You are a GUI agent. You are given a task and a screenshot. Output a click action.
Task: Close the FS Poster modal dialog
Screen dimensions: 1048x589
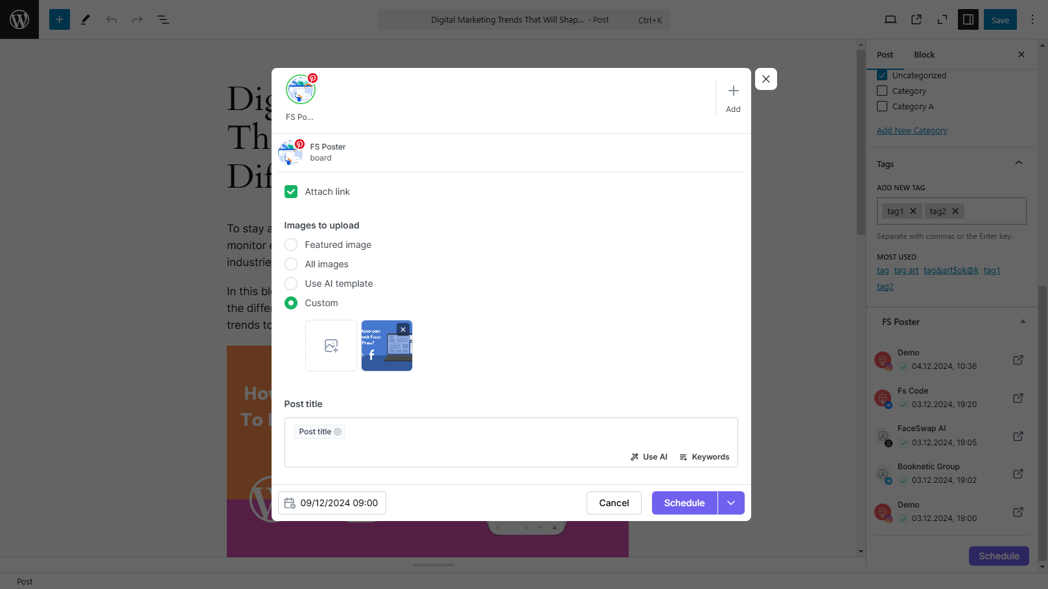pos(766,79)
